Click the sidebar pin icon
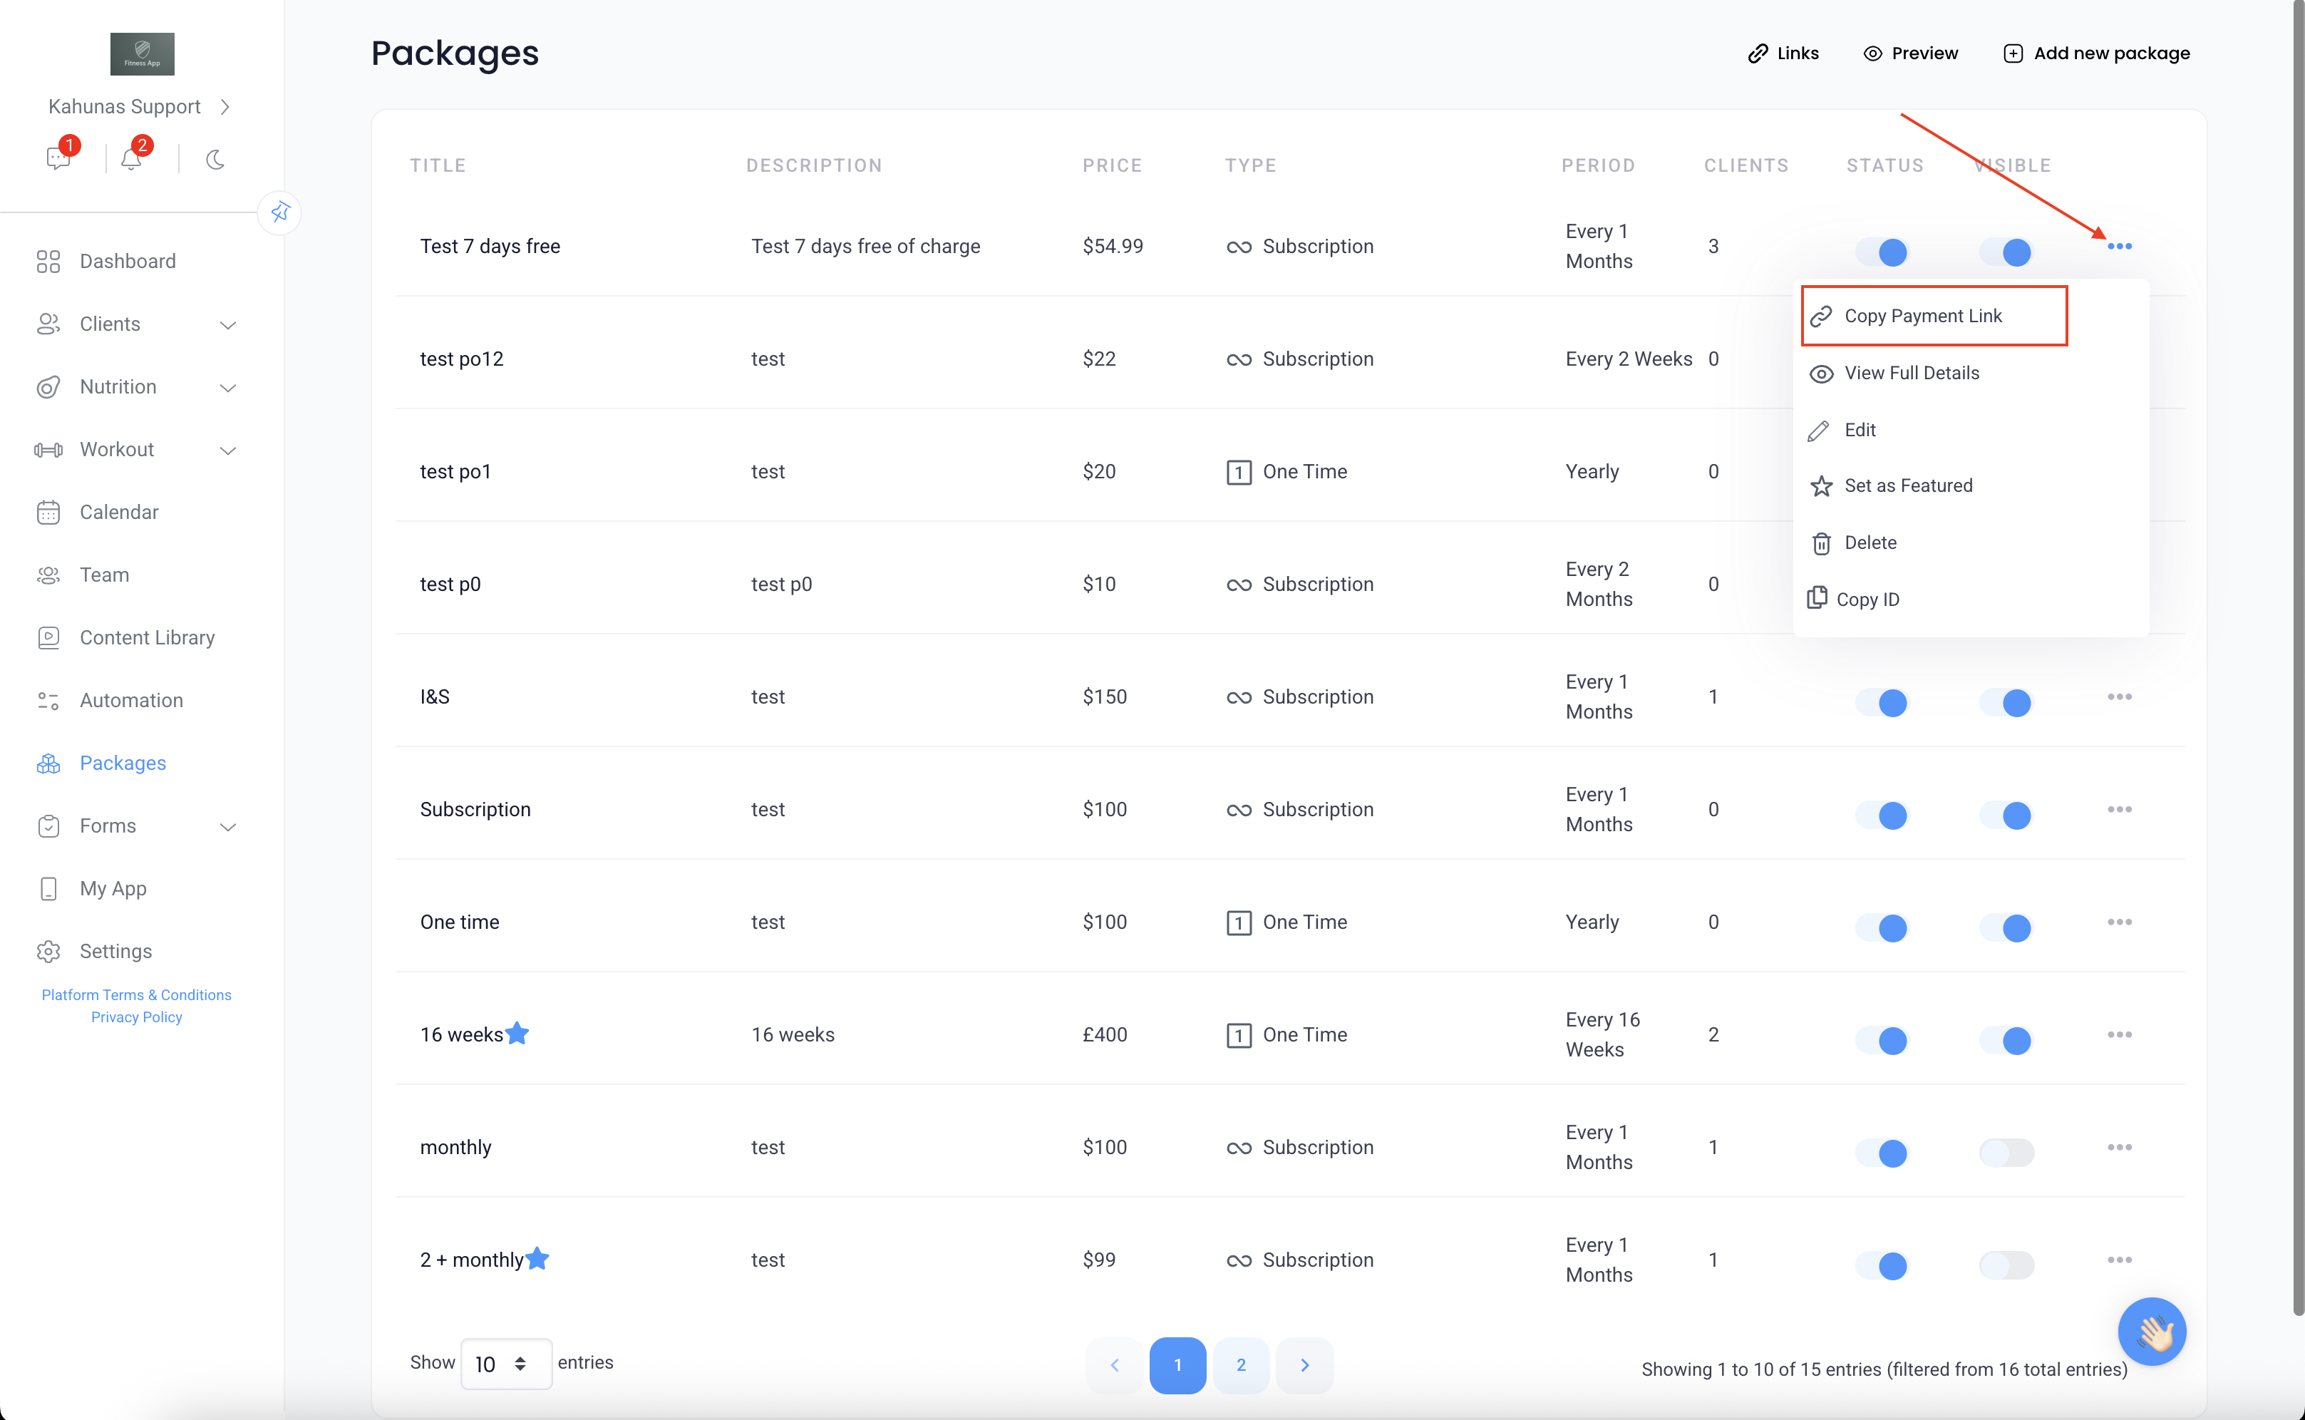 tap(280, 212)
